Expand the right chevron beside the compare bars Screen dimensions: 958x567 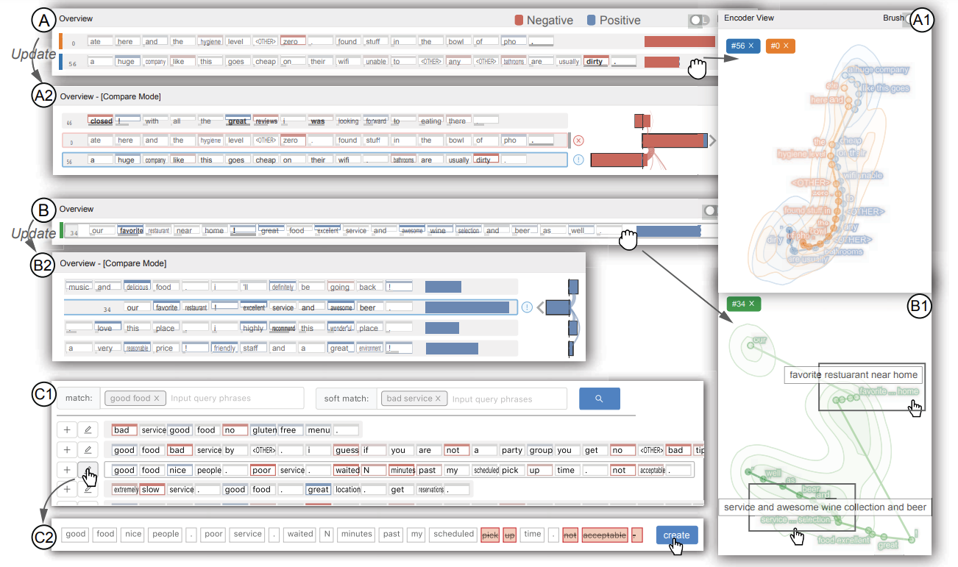712,139
